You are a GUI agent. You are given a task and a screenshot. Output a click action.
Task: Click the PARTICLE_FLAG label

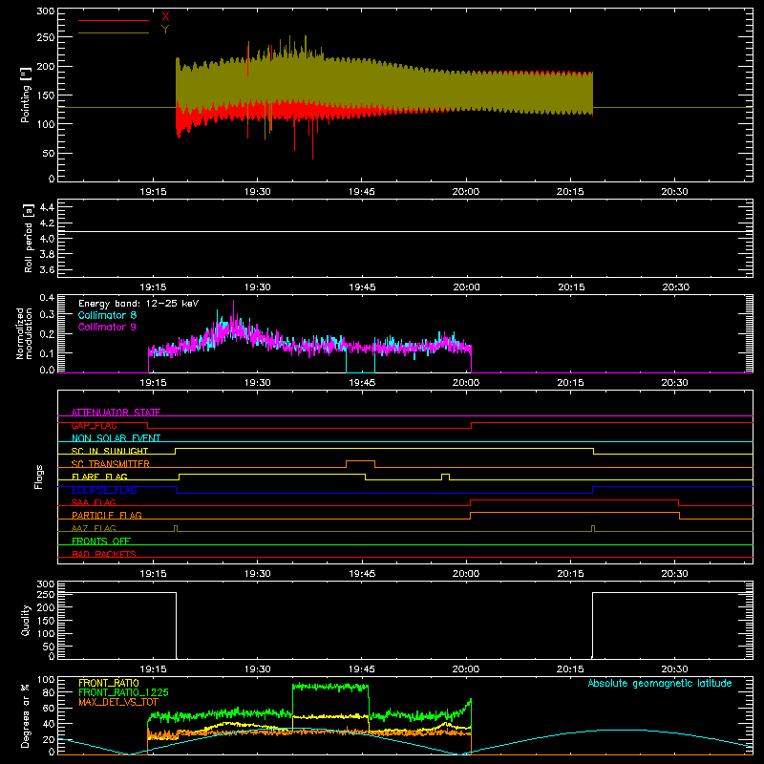pos(107,515)
